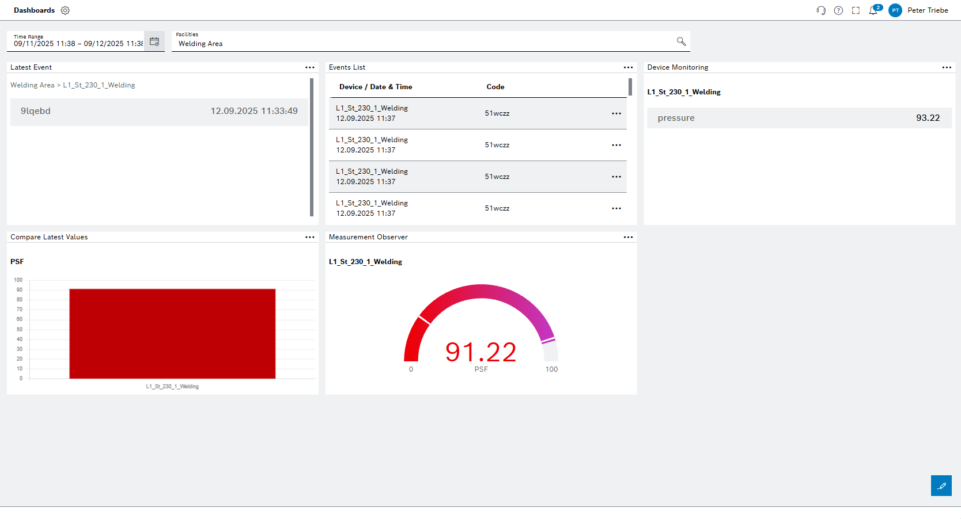Viewport: 961px width, 519px height.
Task: Click the search magnifier in Facilities field
Action: point(681,41)
